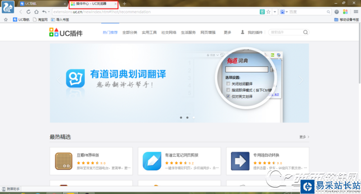Click the magnifier in Baidu search box

coord(329,12)
